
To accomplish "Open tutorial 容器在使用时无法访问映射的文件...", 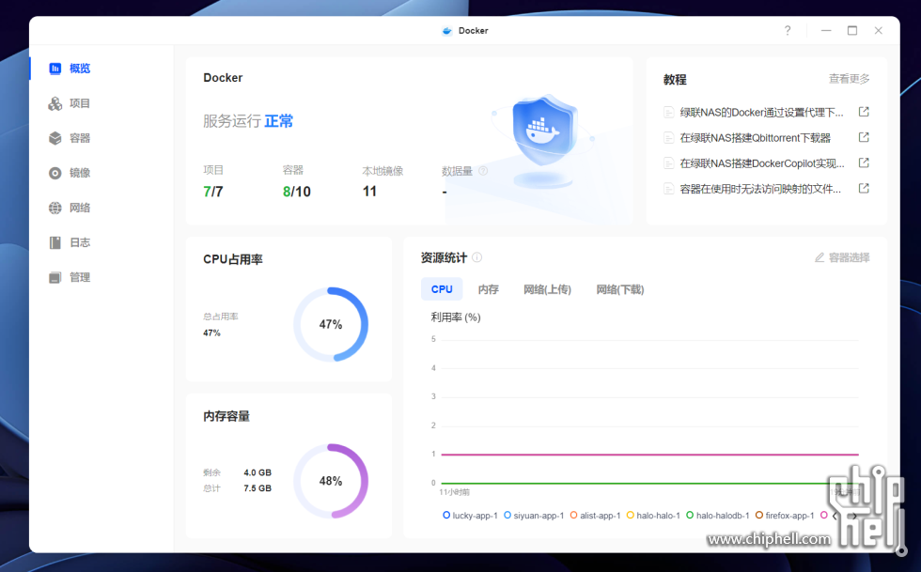I will pos(760,189).
